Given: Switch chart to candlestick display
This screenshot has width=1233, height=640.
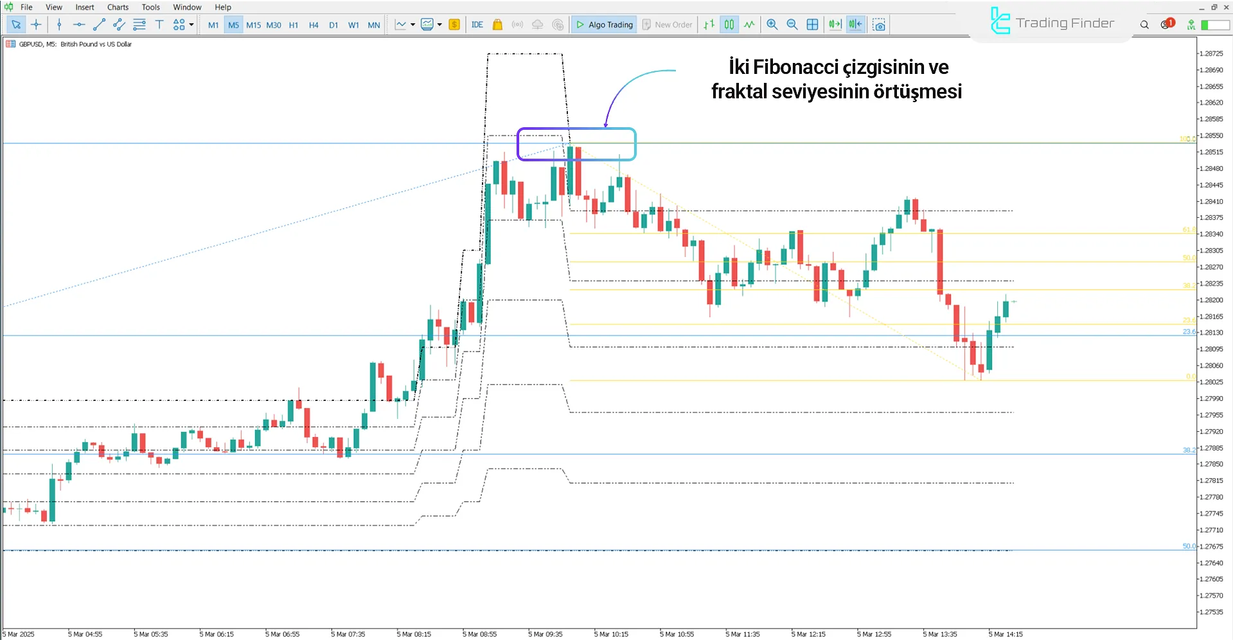Looking at the screenshot, I should [x=729, y=25].
